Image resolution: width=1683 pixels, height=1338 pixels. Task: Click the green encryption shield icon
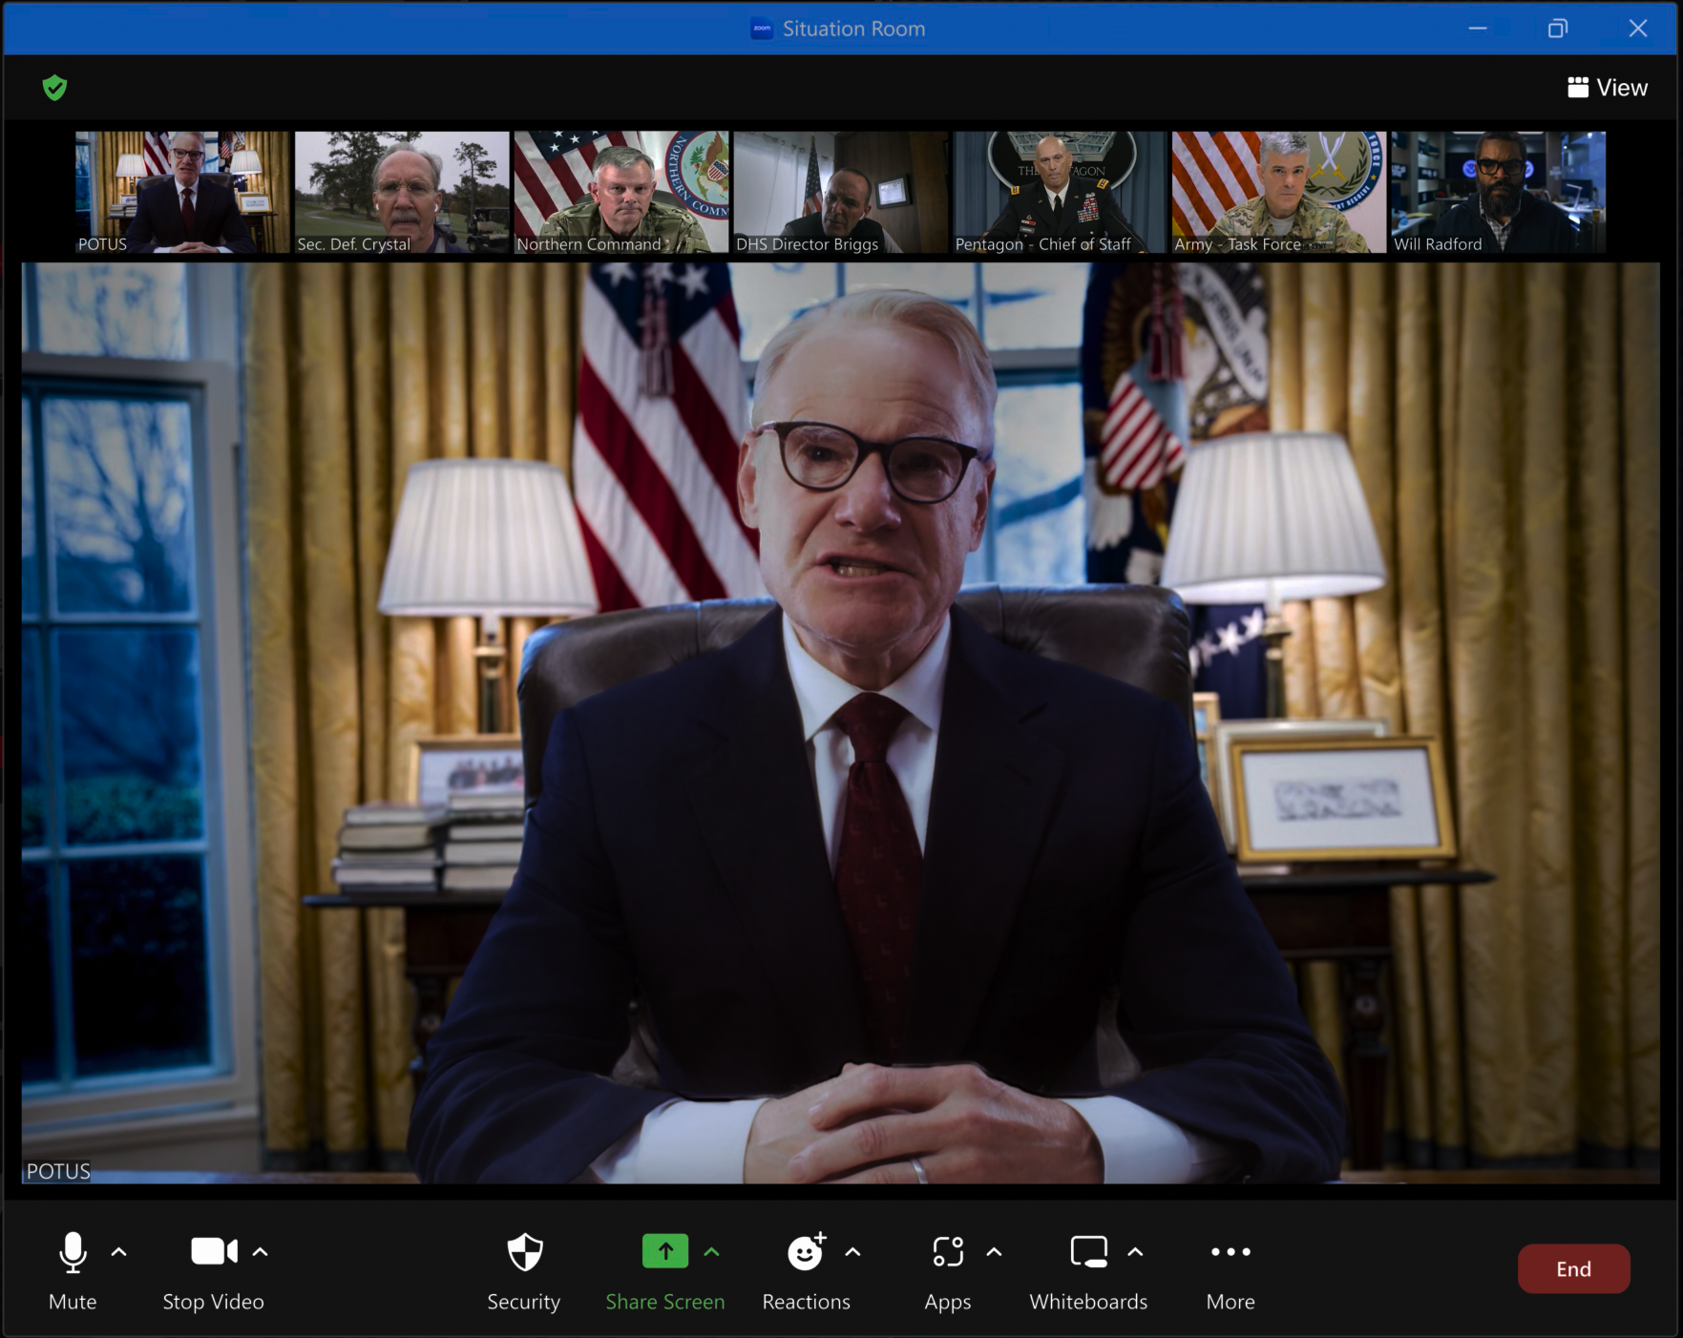tap(55, 88)
